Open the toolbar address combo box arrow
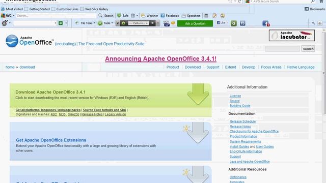 click(x=55, y=23)
